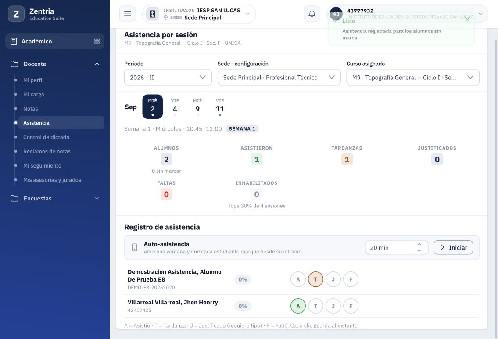
Task: Select the Vie 11 session date
Action: [x=220, y=107]
